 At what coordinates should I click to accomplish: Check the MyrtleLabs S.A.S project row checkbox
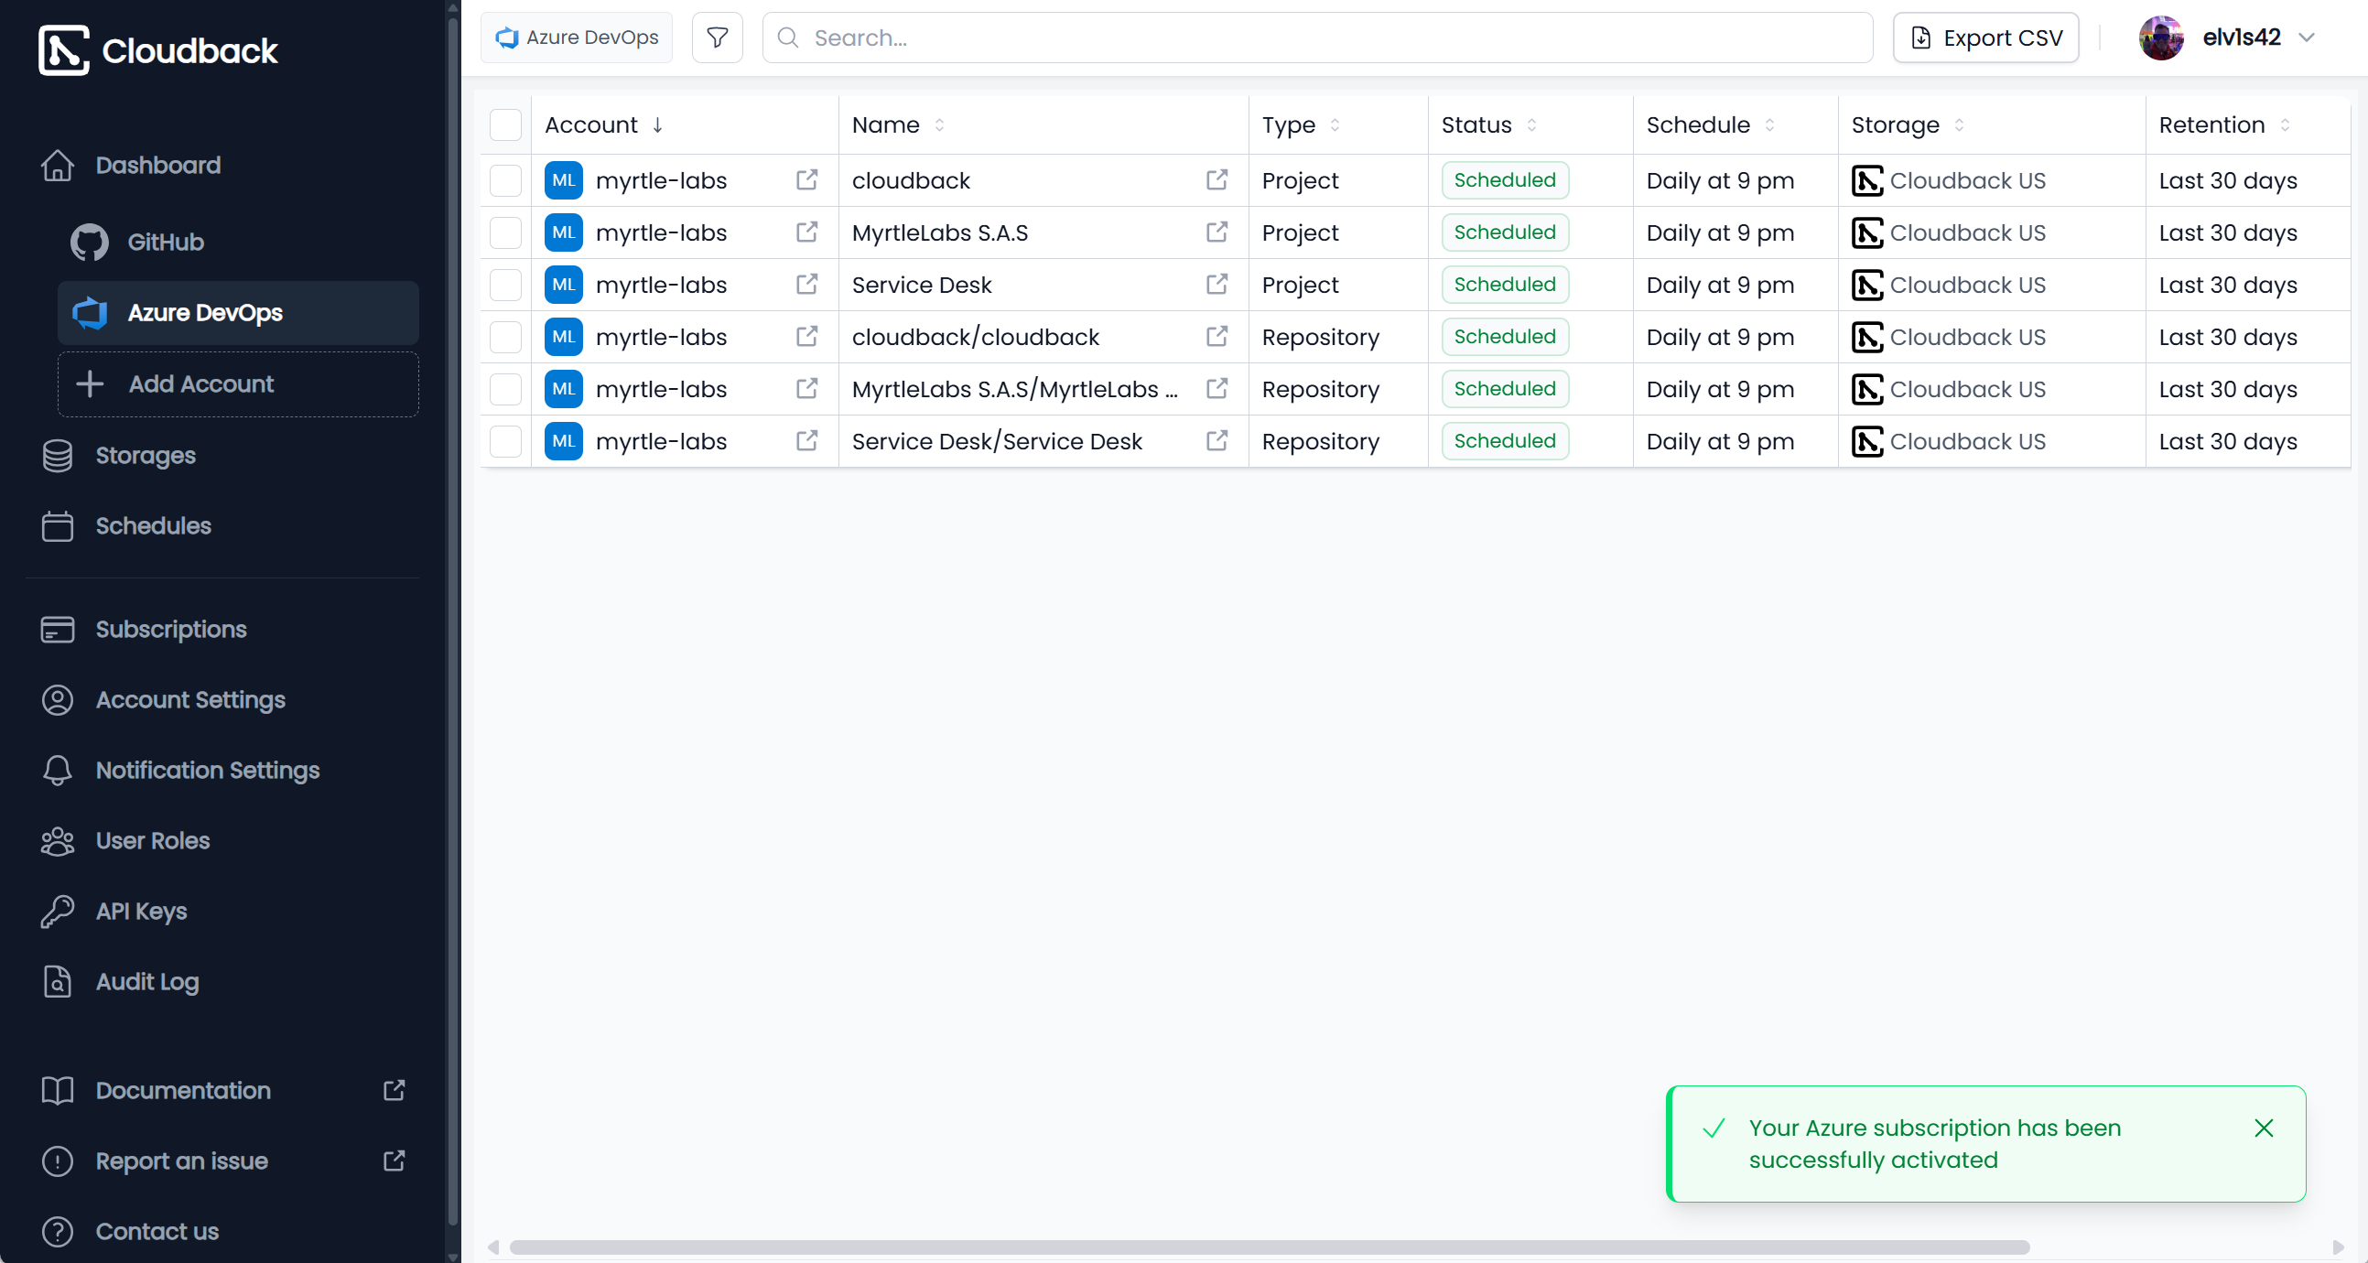click(505, 232)
